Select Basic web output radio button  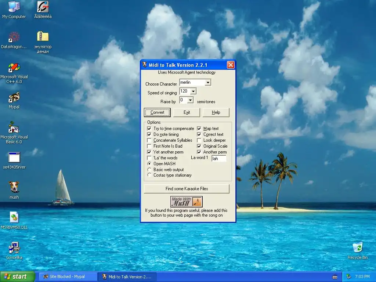point(149,170)
